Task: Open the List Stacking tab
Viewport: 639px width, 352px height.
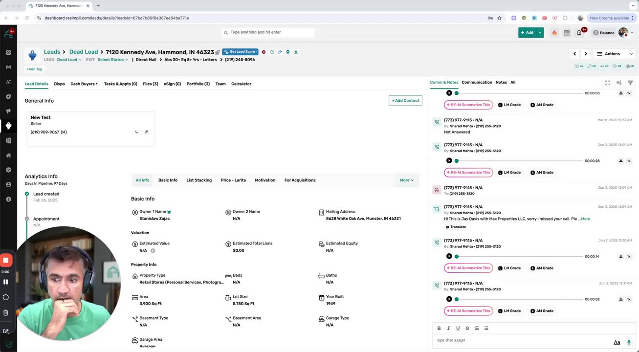Action: pos(199,180)
